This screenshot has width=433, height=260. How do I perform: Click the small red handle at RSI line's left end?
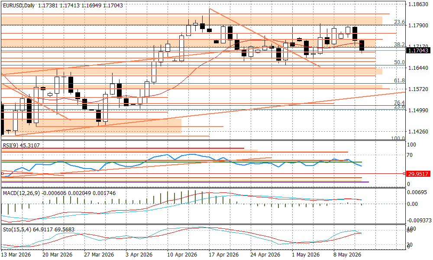tap(3, 174)
